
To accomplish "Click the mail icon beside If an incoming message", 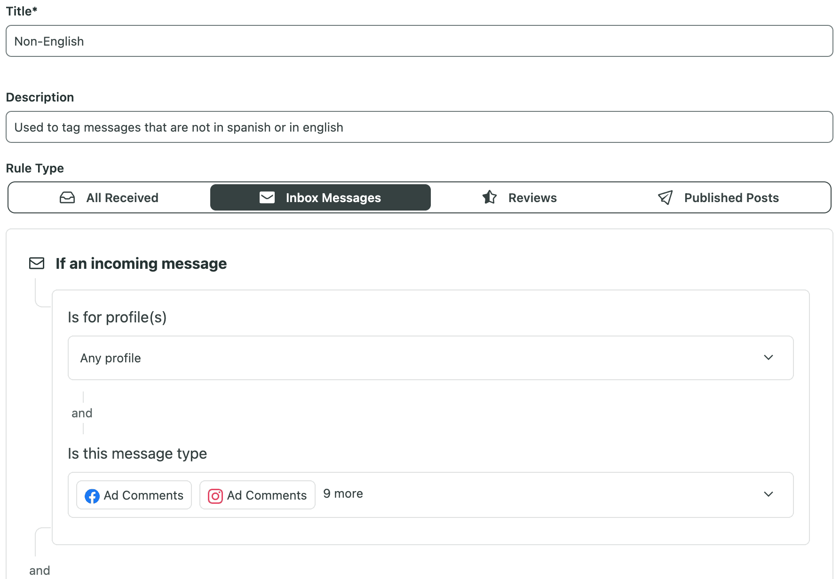I will point(36,263).
